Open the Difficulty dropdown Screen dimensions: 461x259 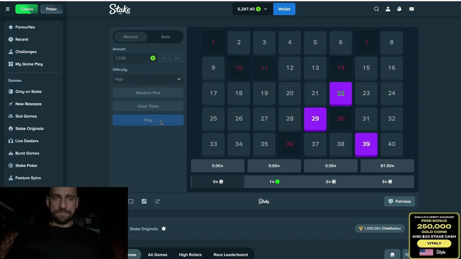coord(148,79)
